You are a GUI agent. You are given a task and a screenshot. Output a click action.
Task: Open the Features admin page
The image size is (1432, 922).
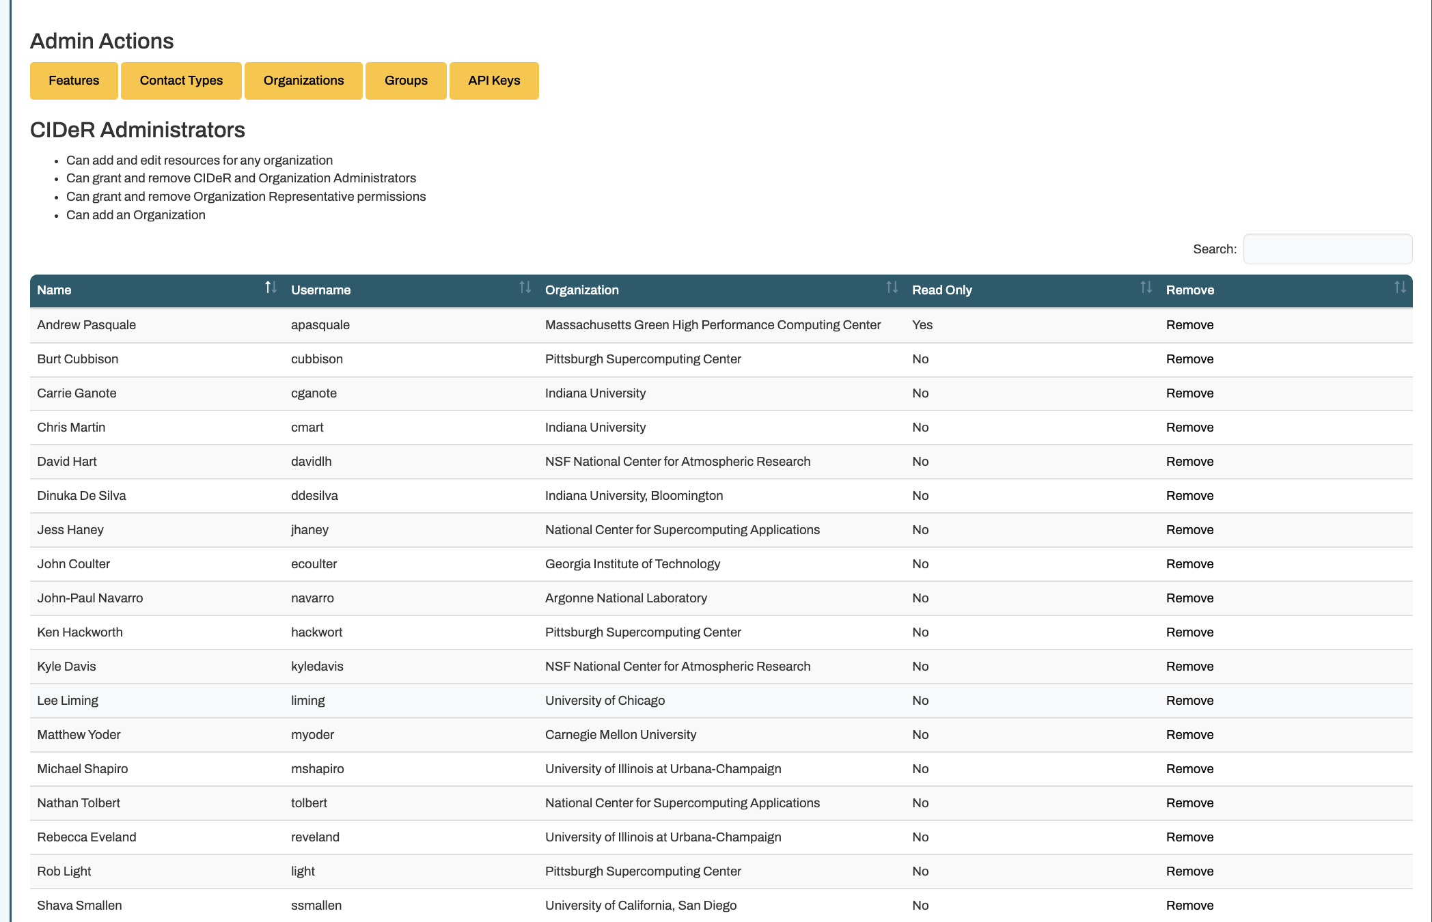pos(74,81)
